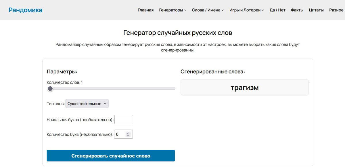Image resolution: width=345 pixels, height=167 pixels.
Task: Expand the Генераторы dropdown menu
Action: click(172, 10)
